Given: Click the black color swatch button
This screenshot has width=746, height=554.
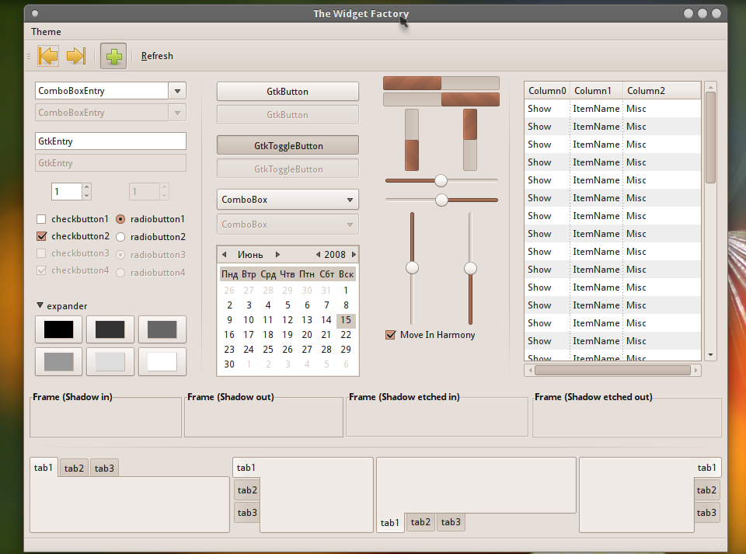Looking at the screenshot, I should click(x=58, y=329).
